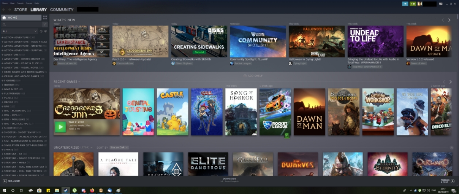Viewport: 459px width, 194px height.
Task: Show previous What's New items arrow
Action: [x=443, y=20]
